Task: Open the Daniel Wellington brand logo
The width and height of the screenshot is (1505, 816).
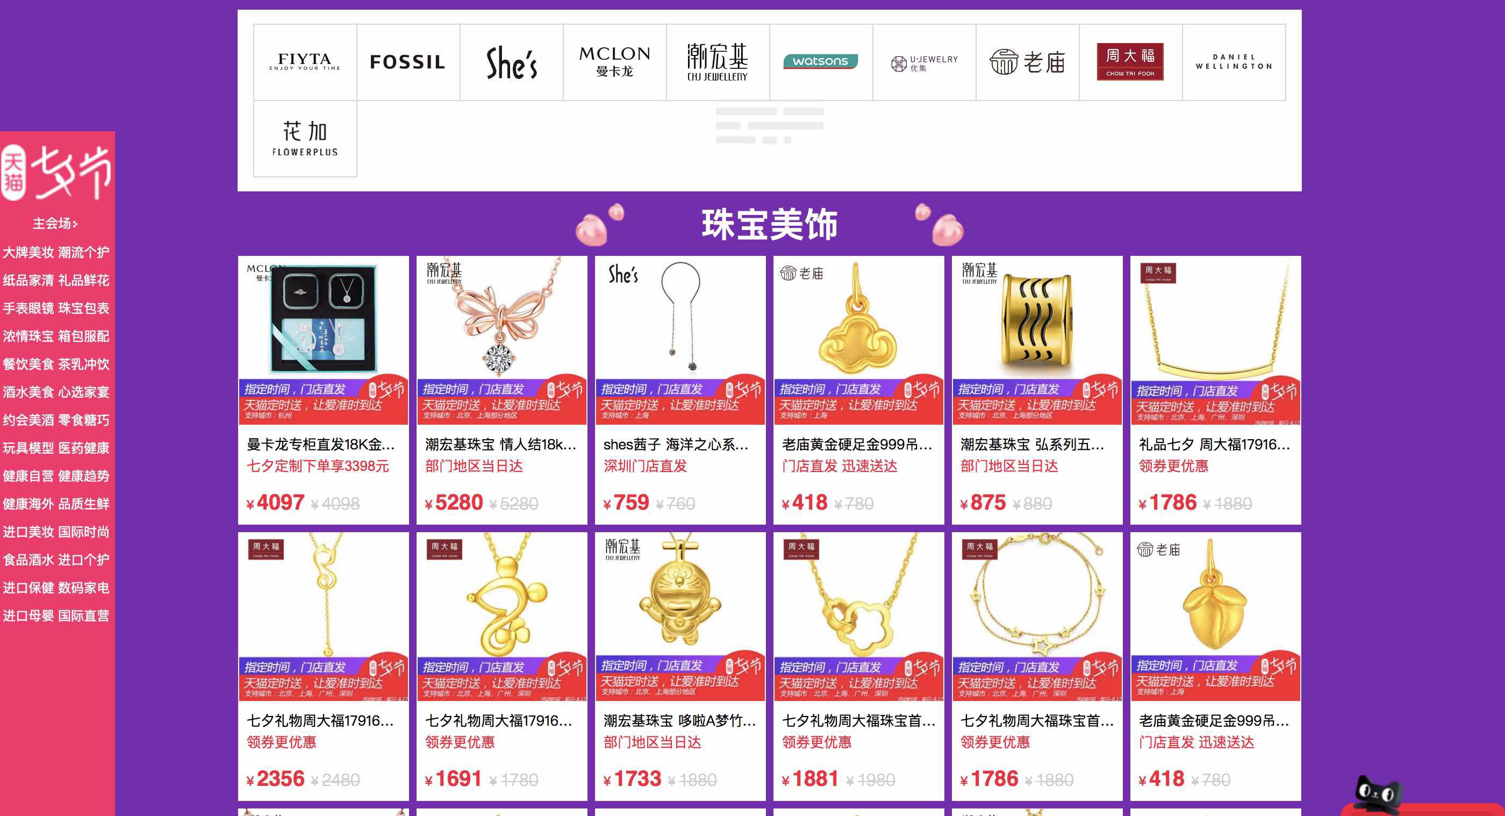Action: tap(1234, 62)
